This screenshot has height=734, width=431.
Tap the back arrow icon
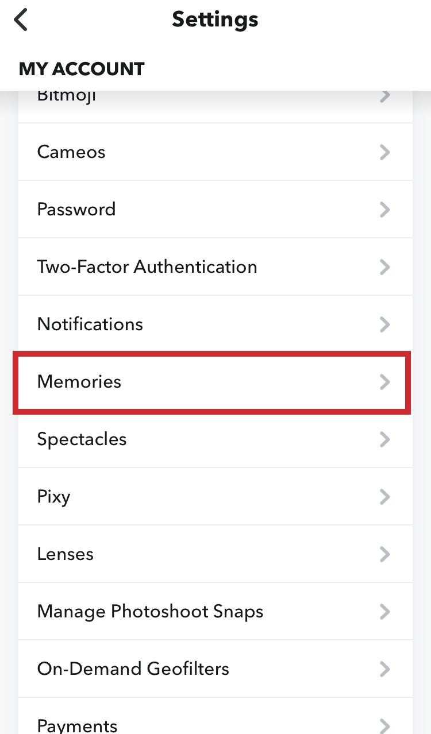click(x=21, y=20)
